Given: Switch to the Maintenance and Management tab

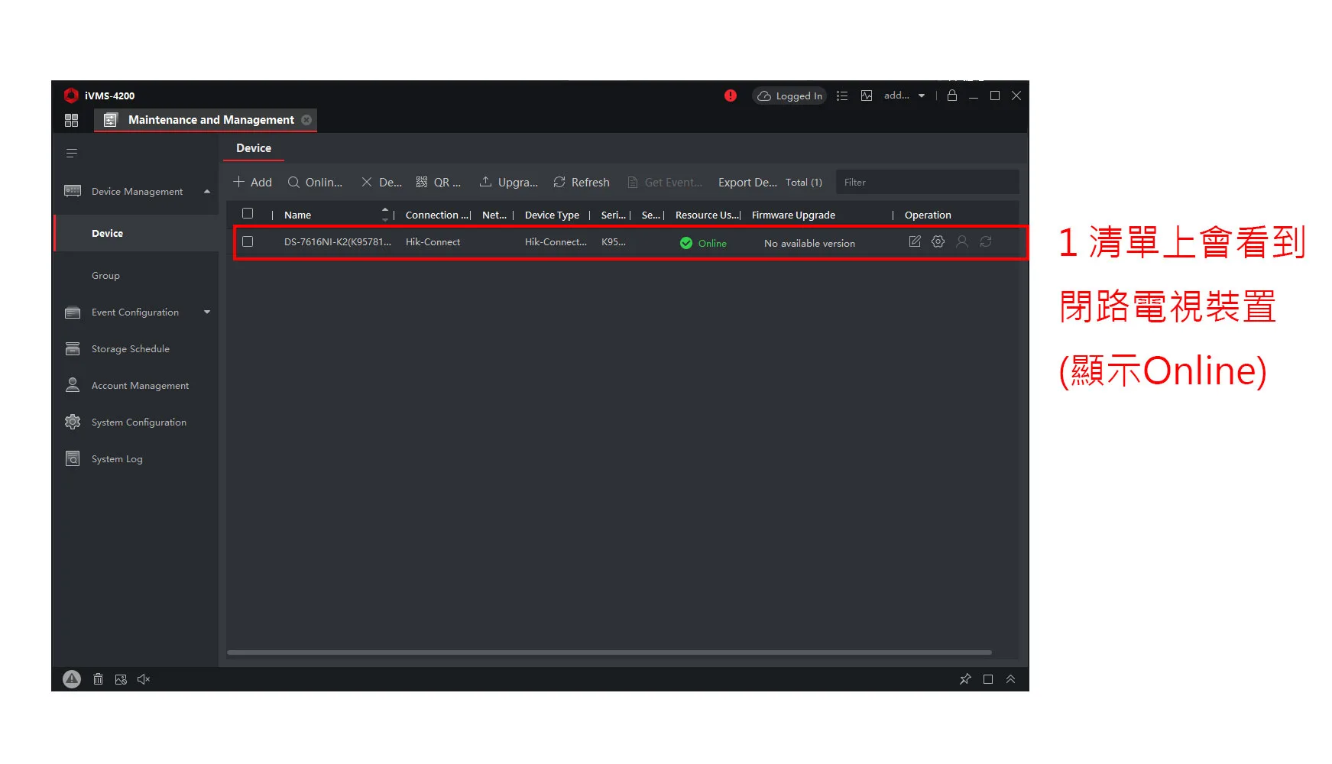Looking at the screenshot, I should (x=205, y=120).
